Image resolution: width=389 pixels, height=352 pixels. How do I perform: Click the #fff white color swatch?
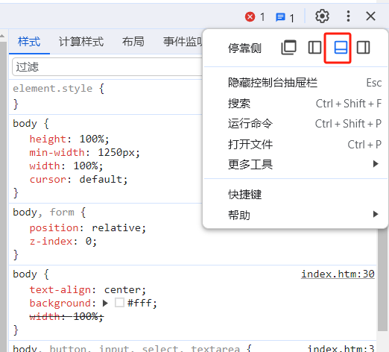tap(119, 303)
